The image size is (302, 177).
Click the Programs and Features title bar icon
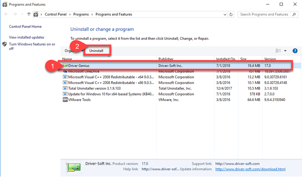coord(5,4)
